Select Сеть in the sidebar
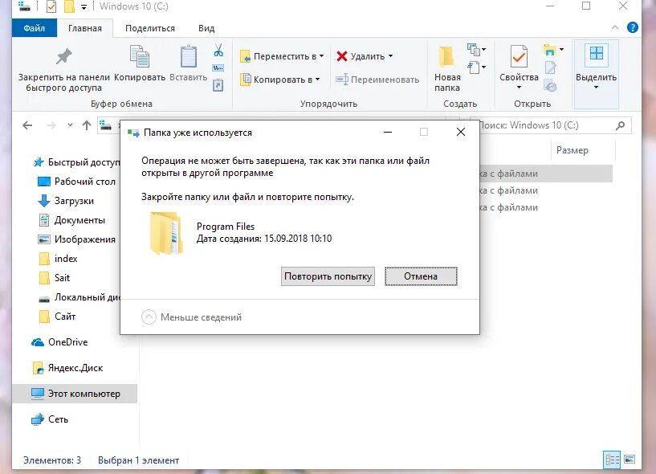656x474 pixels. tap(49, 419)
